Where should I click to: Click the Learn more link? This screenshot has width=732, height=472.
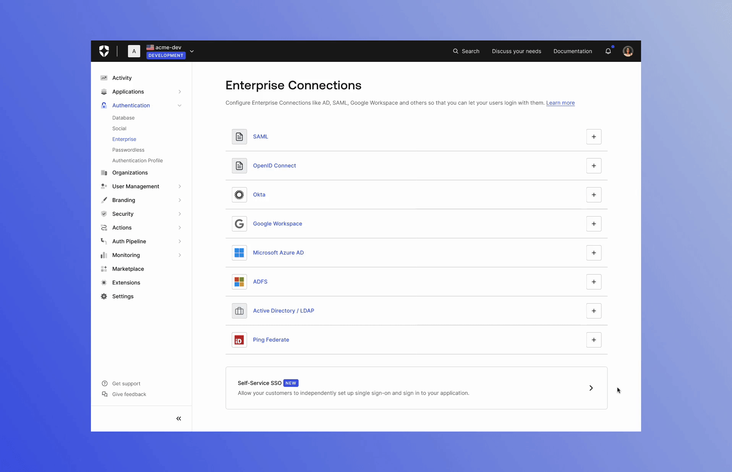(x=560, y=103)
